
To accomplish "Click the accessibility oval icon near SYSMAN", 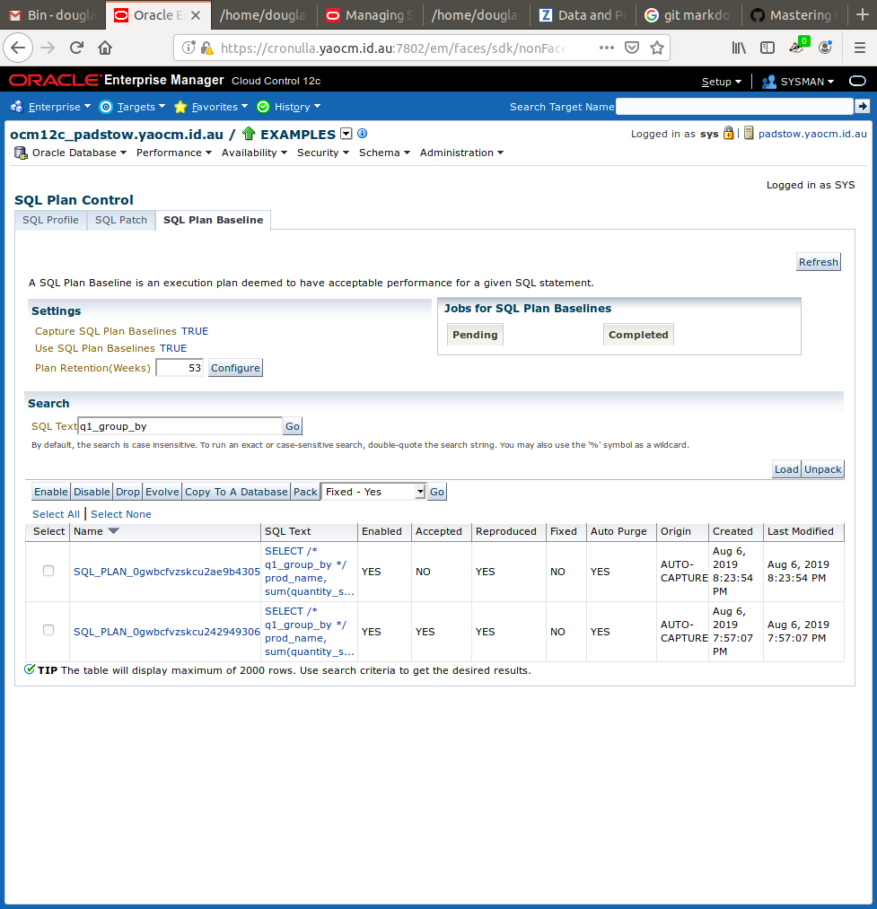I will [857, 81].
